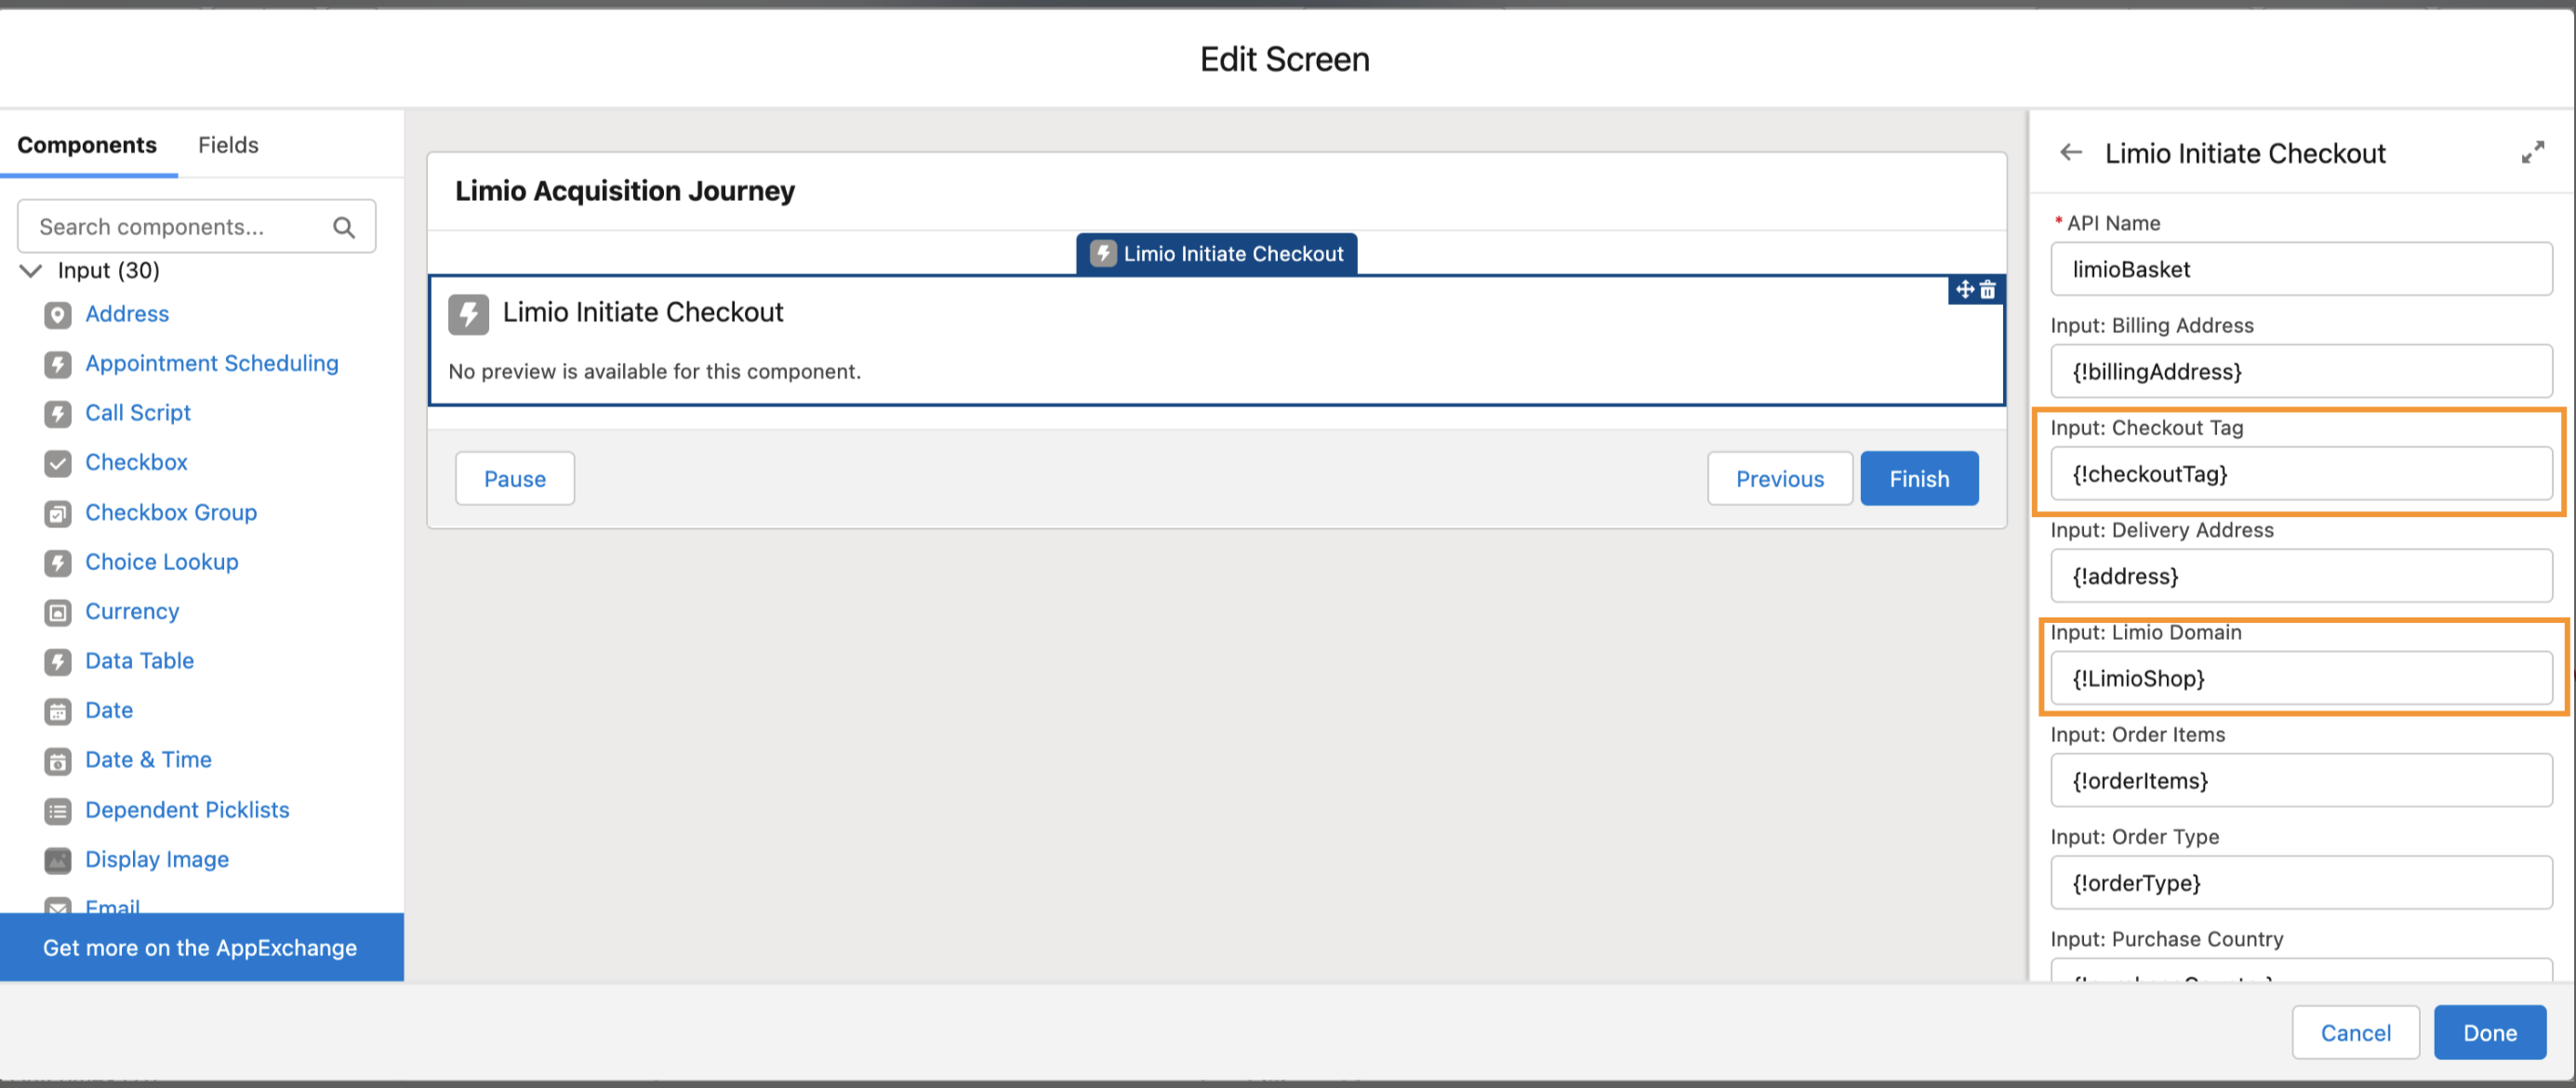
Task: Select the Data Table component
Action: tap(140, 661)
